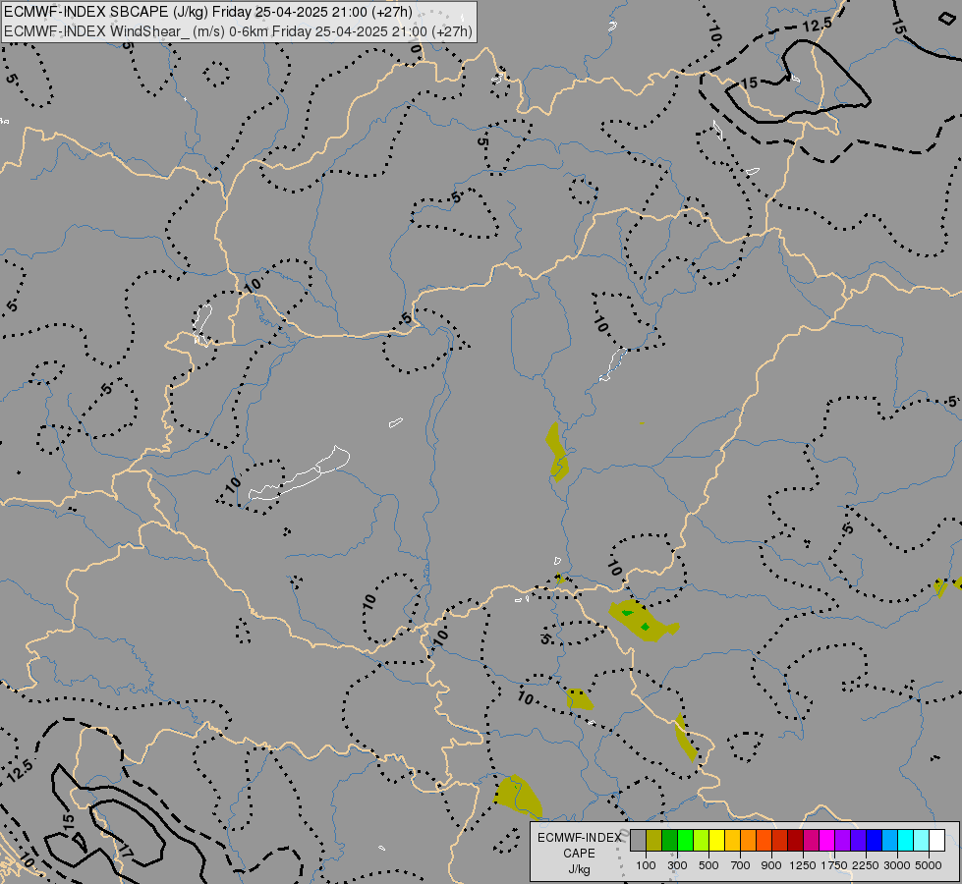Select the bright magenta legend swatch
Screen dimensions: 962x884
click(x=827, y=841)
